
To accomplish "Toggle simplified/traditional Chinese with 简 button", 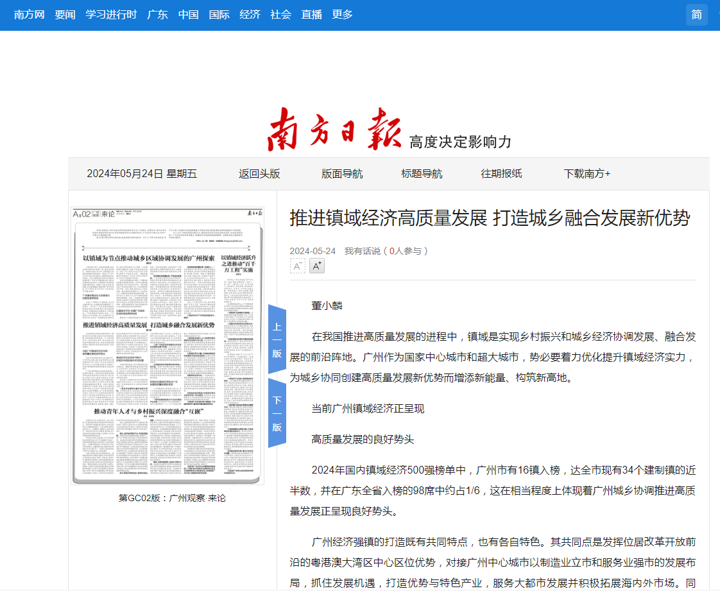I will pyautogui.click(x=696, y=15).
